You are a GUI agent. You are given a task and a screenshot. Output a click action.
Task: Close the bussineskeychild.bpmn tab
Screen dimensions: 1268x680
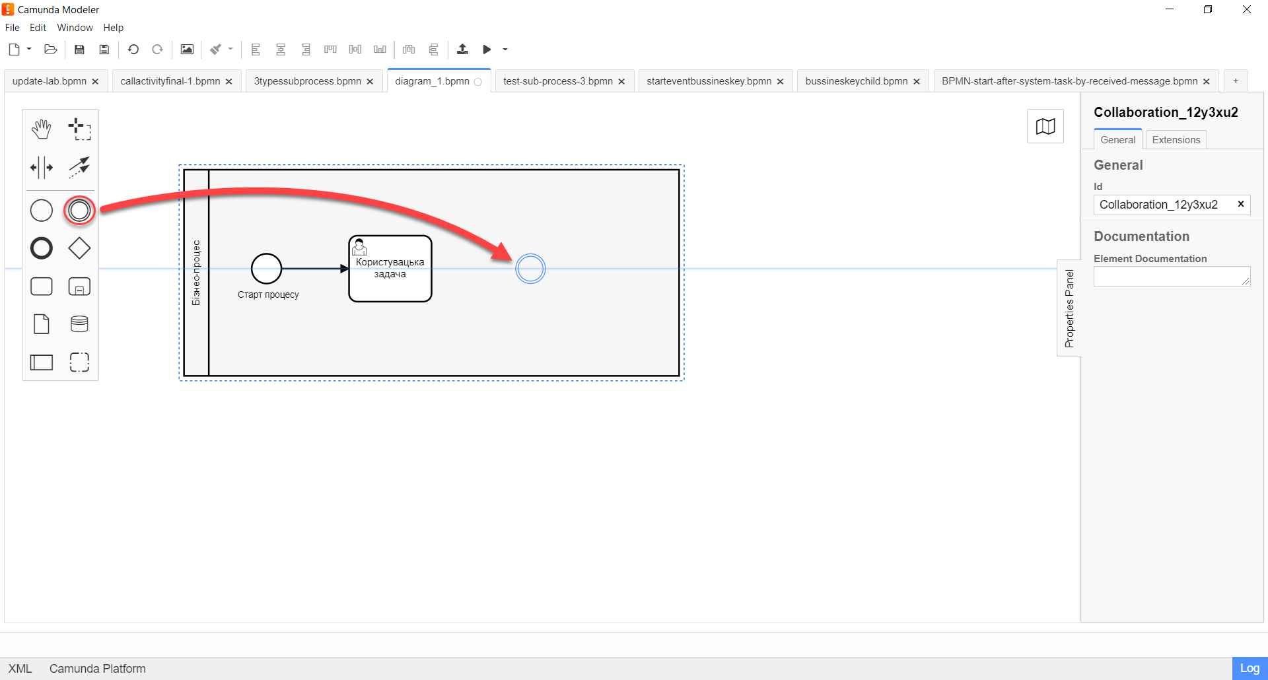[917, 82]
